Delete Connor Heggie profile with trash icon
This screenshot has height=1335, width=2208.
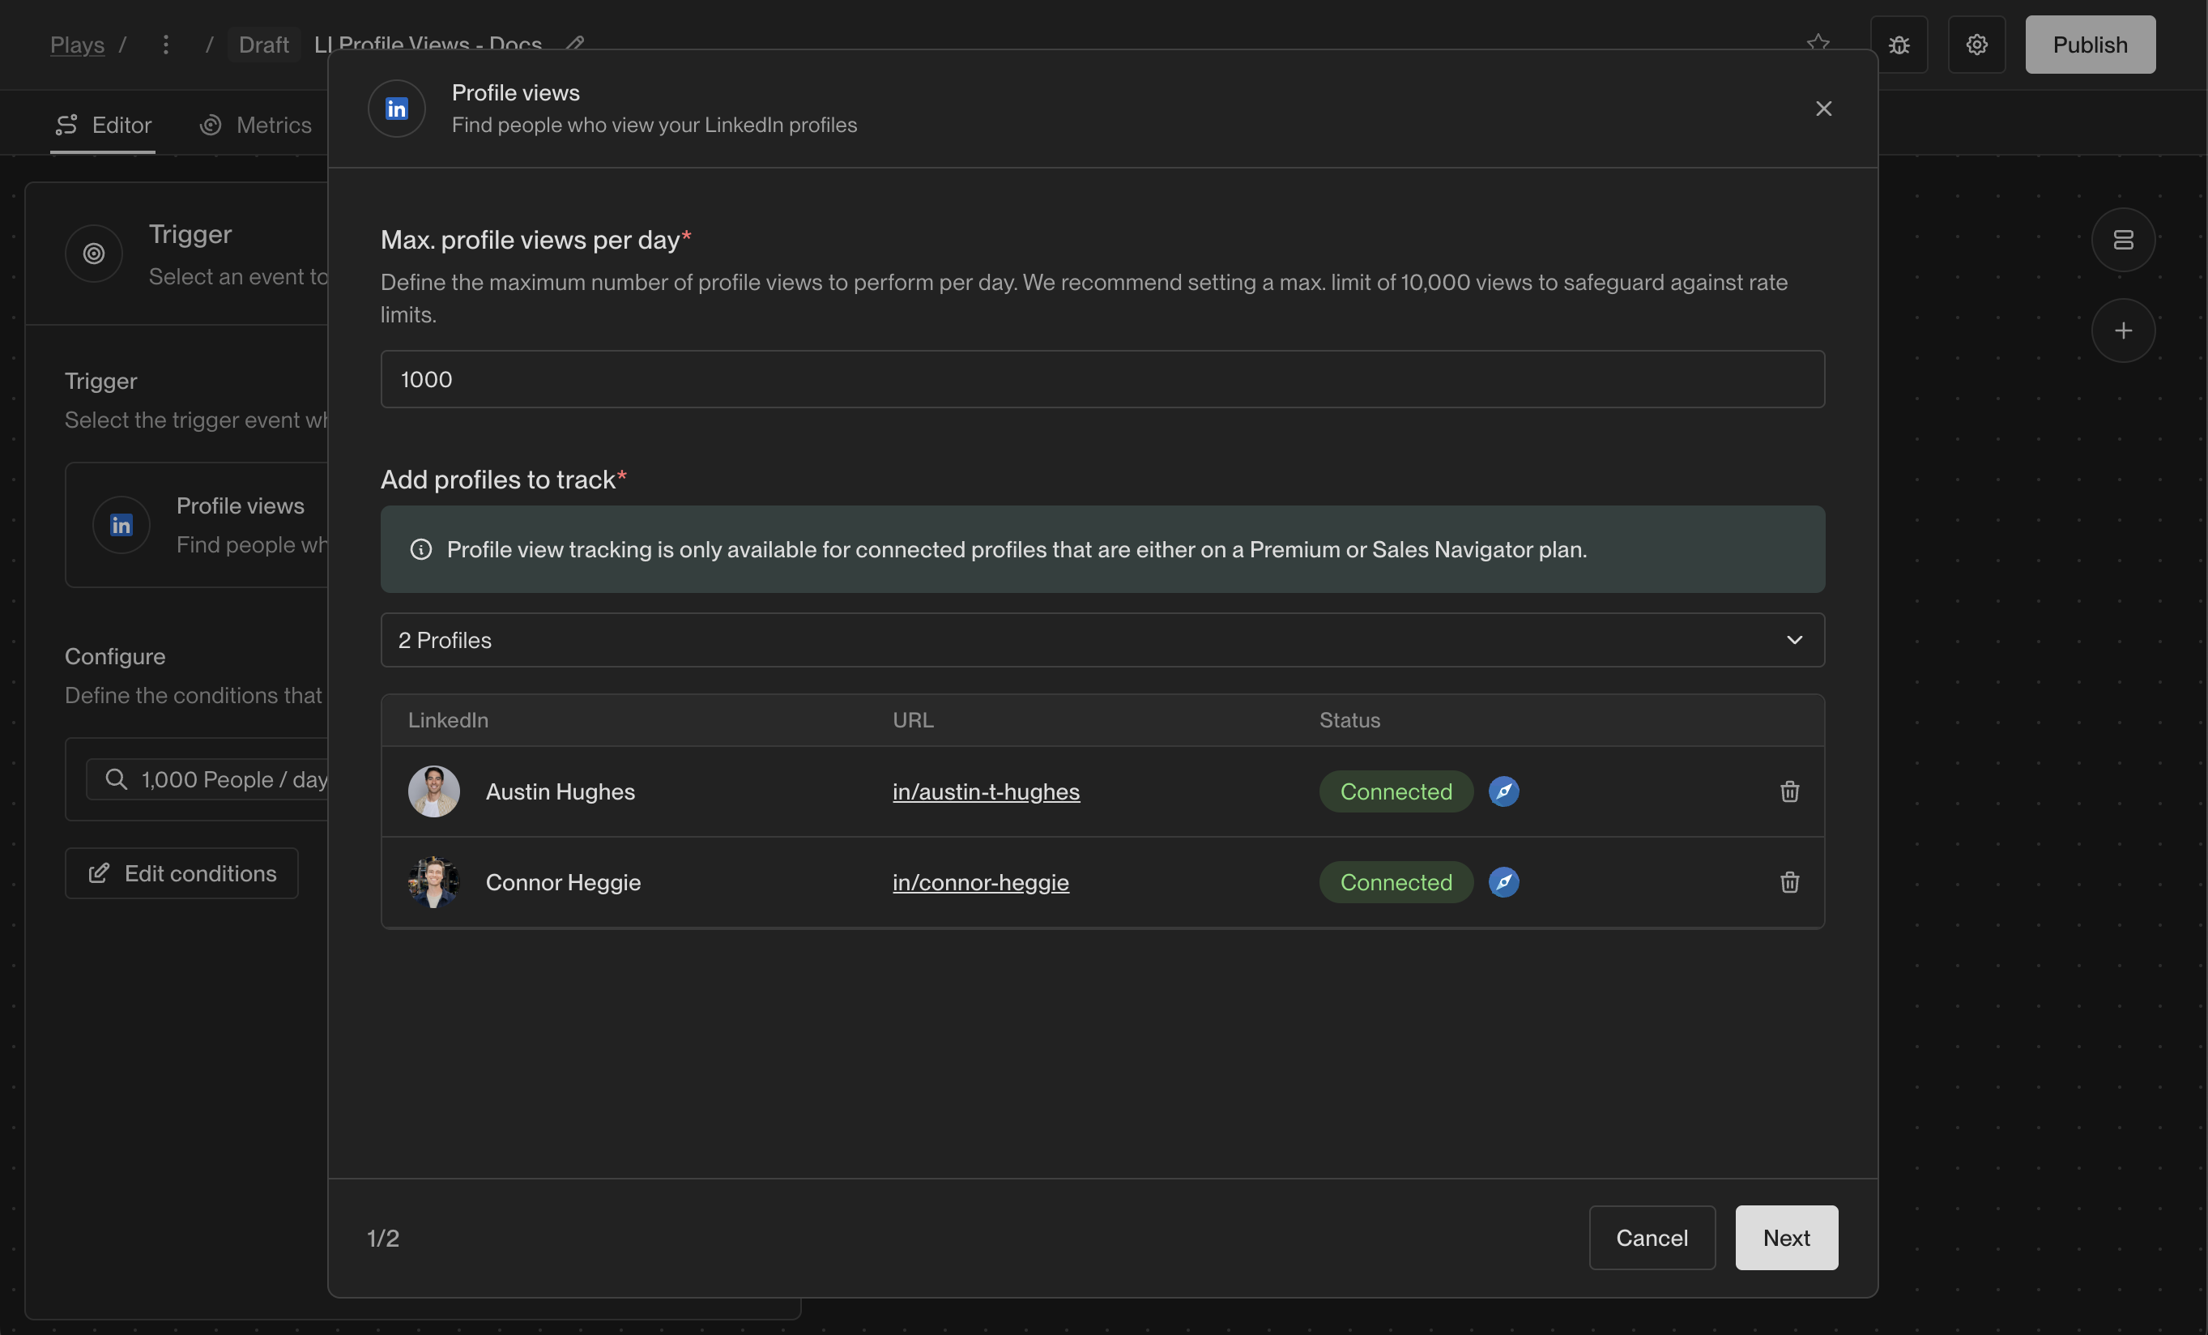click(x=1788, y=881)
